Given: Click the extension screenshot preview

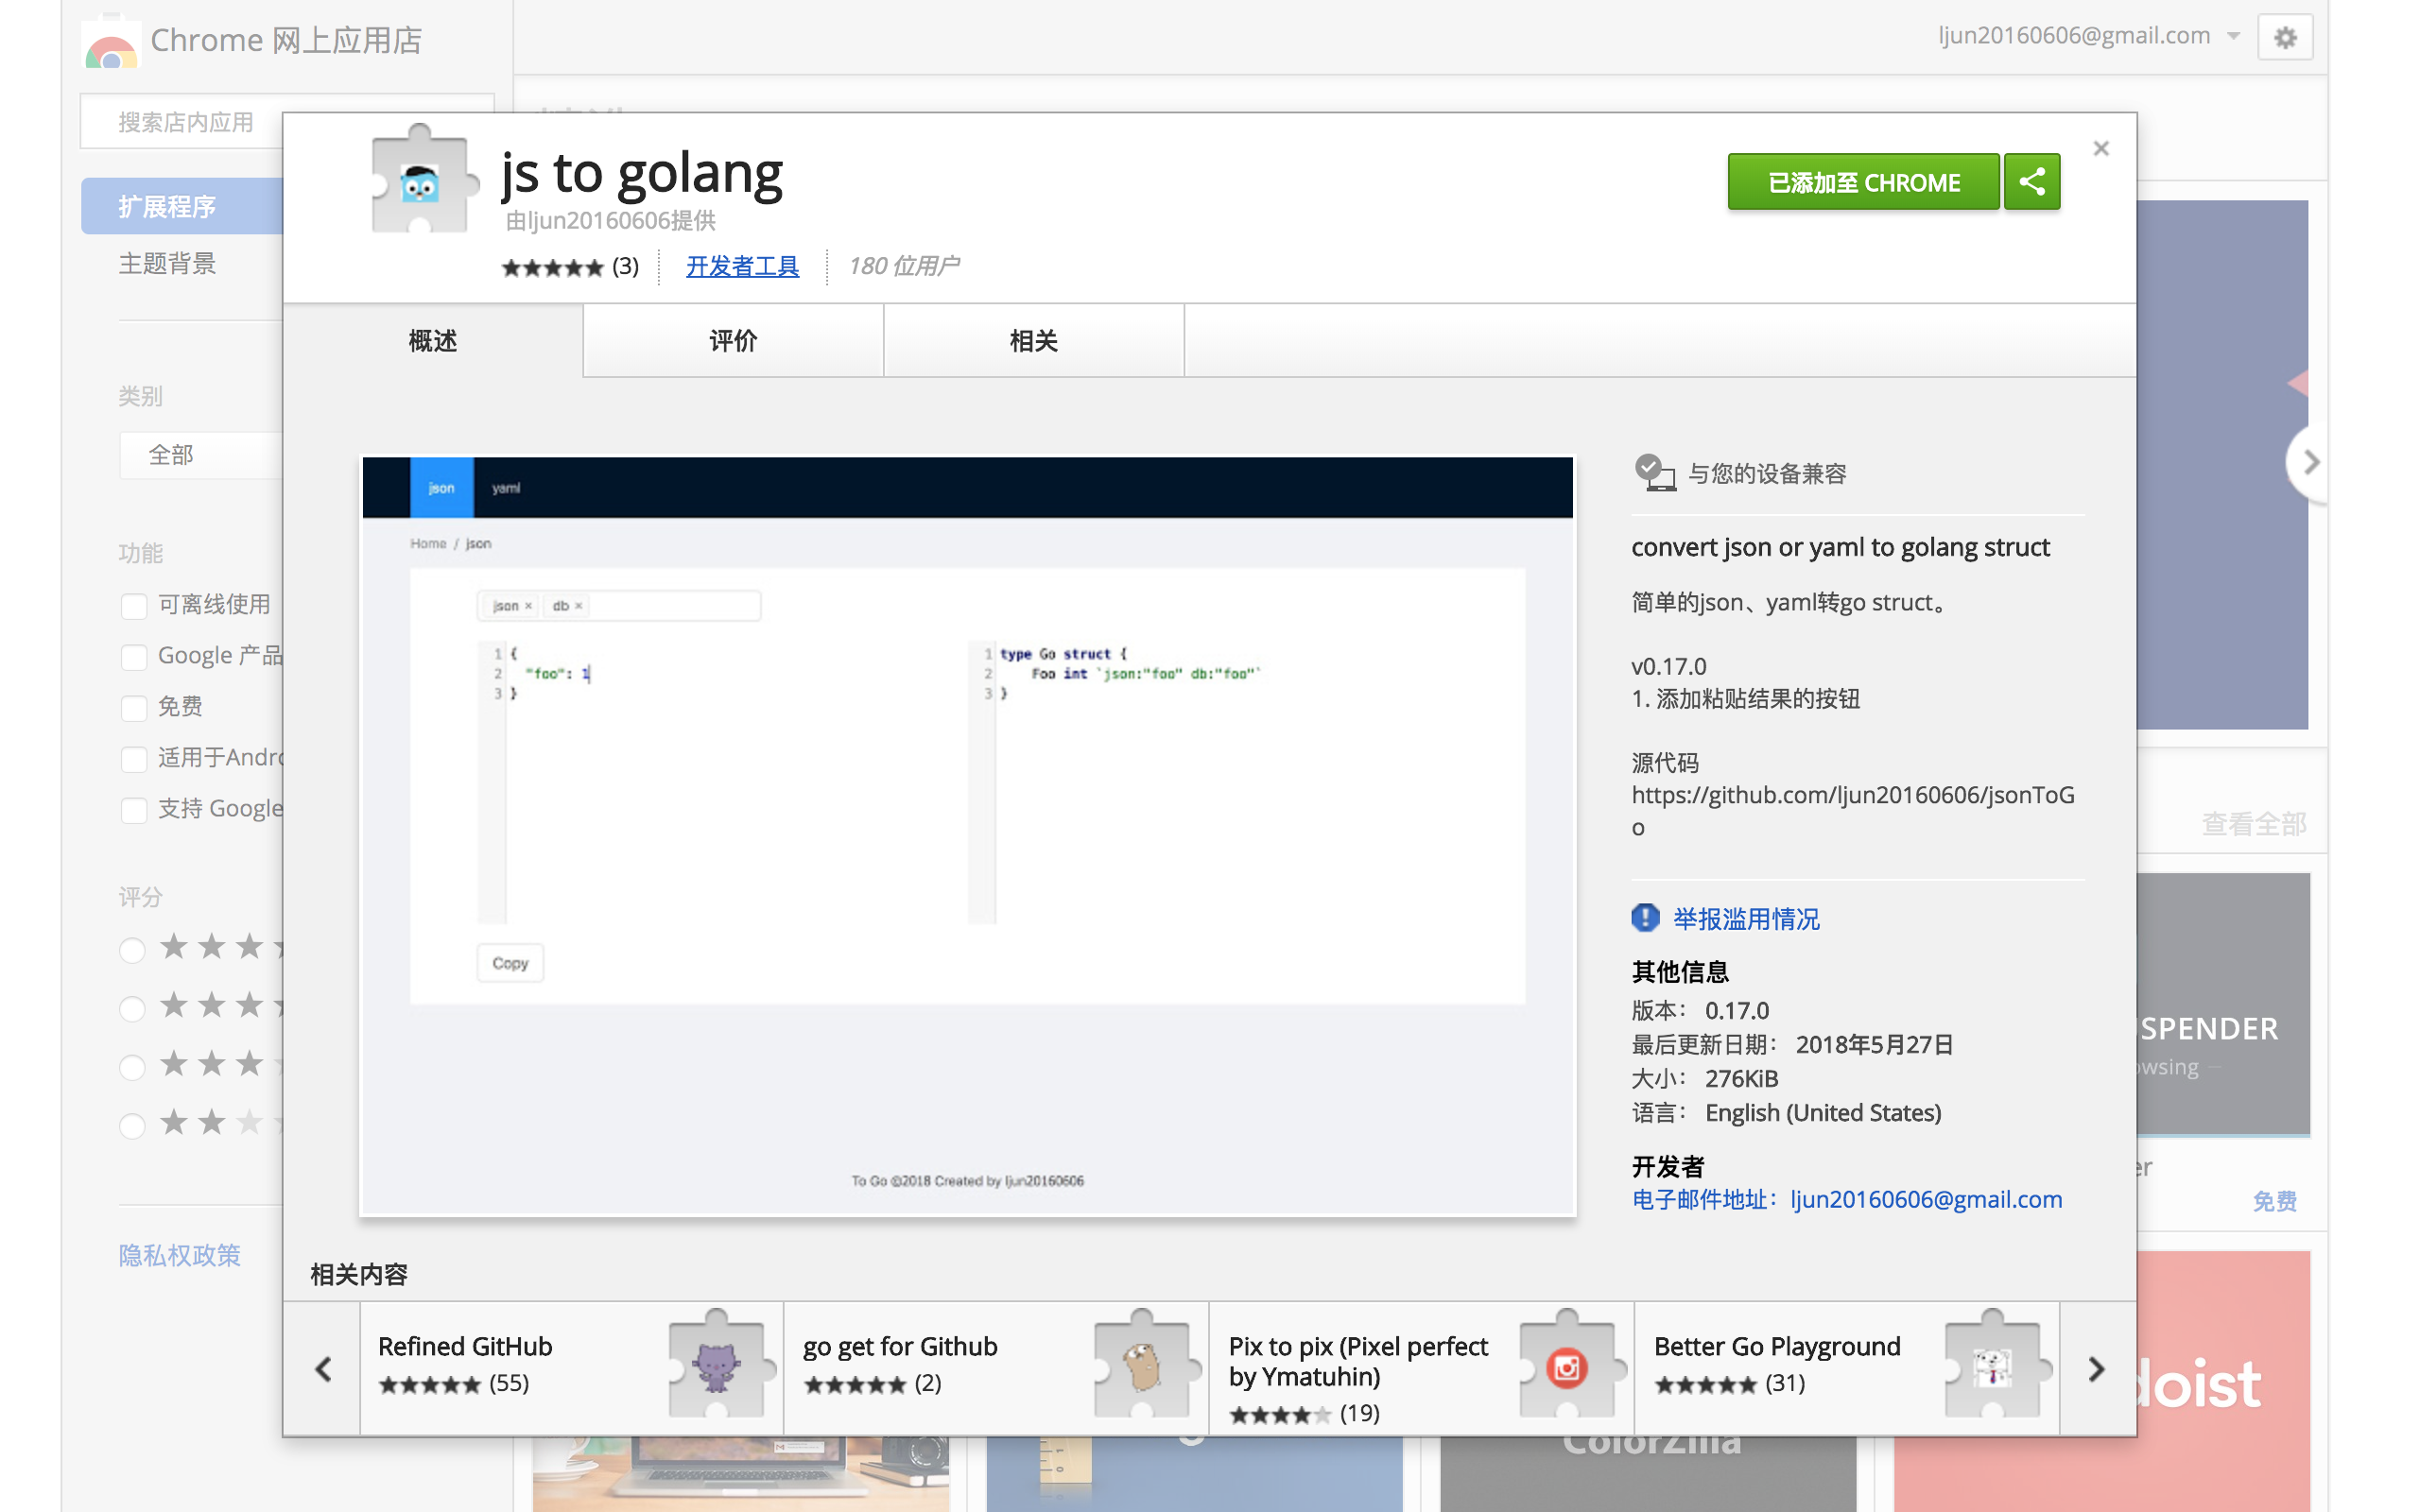Looking at the screenshot, I should (967, 835).
